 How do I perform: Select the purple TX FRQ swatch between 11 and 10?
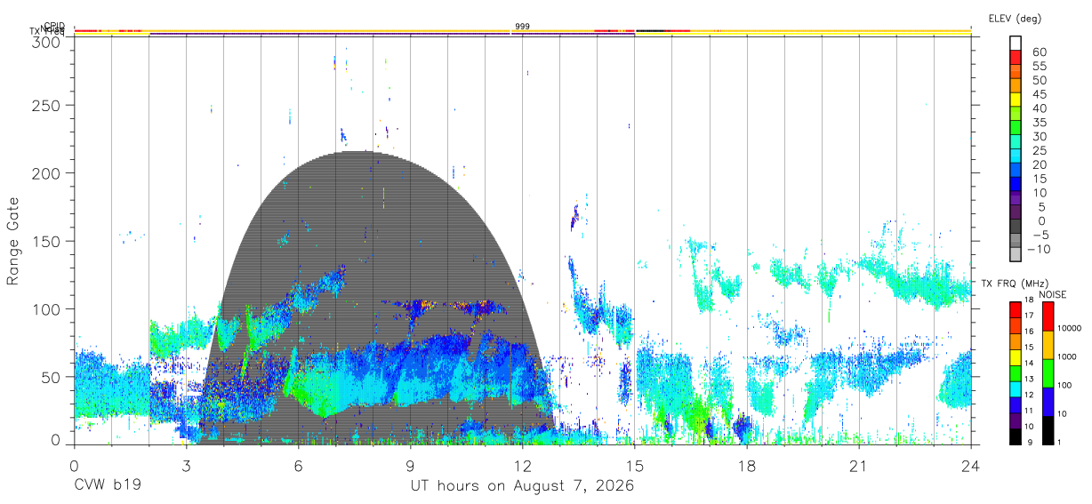point(1015,419)
